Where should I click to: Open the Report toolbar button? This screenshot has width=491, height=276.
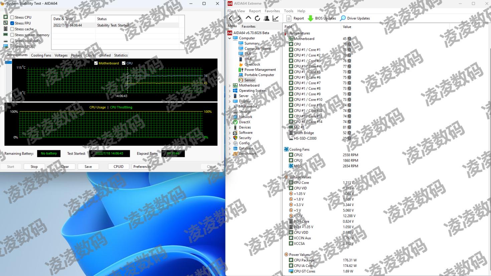point(295,18)
